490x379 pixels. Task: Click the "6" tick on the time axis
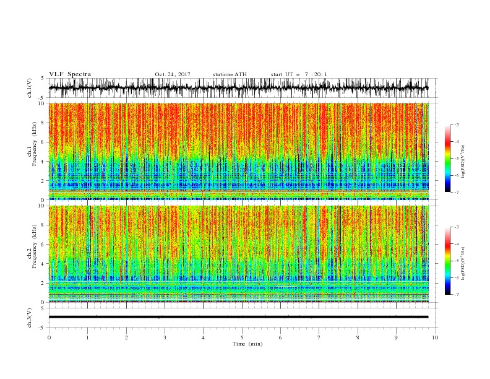coord(280,338)
